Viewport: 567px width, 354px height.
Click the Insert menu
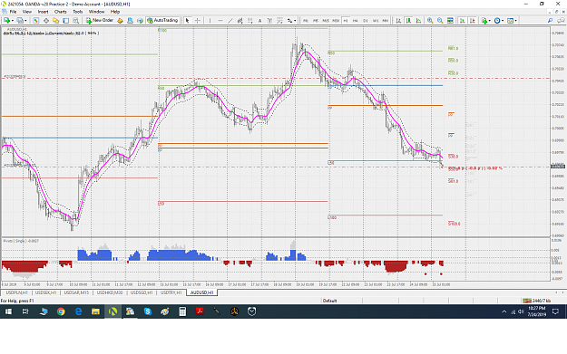point(43,12)
